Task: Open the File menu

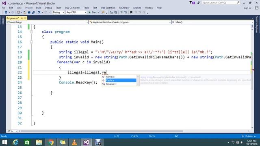Action: point(4,8)
